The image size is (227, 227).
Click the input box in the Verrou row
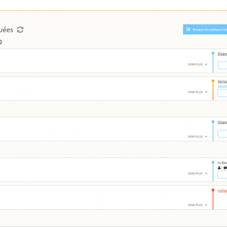pos(222,93)
